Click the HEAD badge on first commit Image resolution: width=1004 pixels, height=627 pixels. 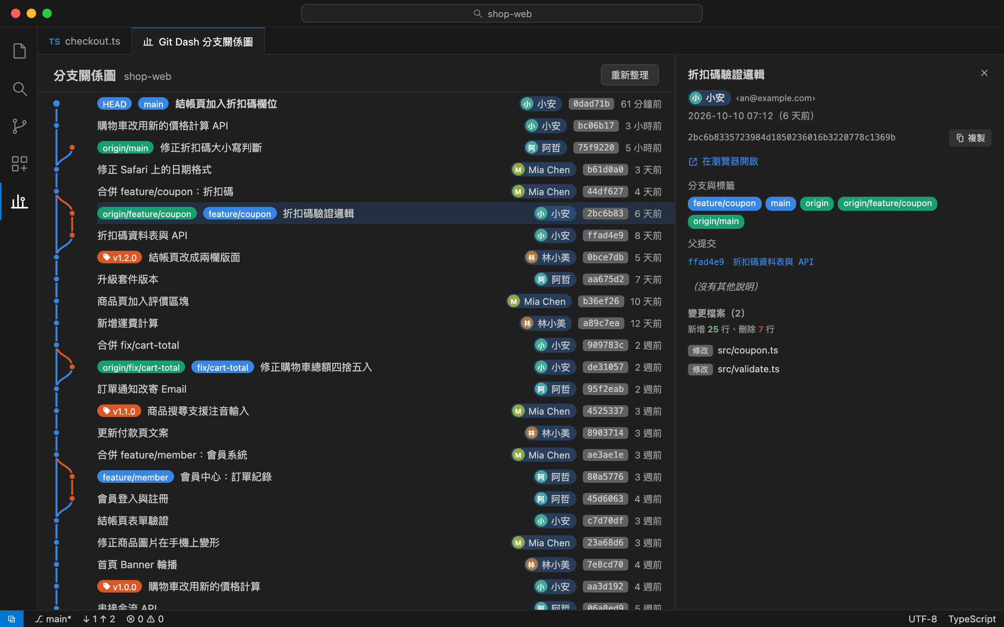115,104
